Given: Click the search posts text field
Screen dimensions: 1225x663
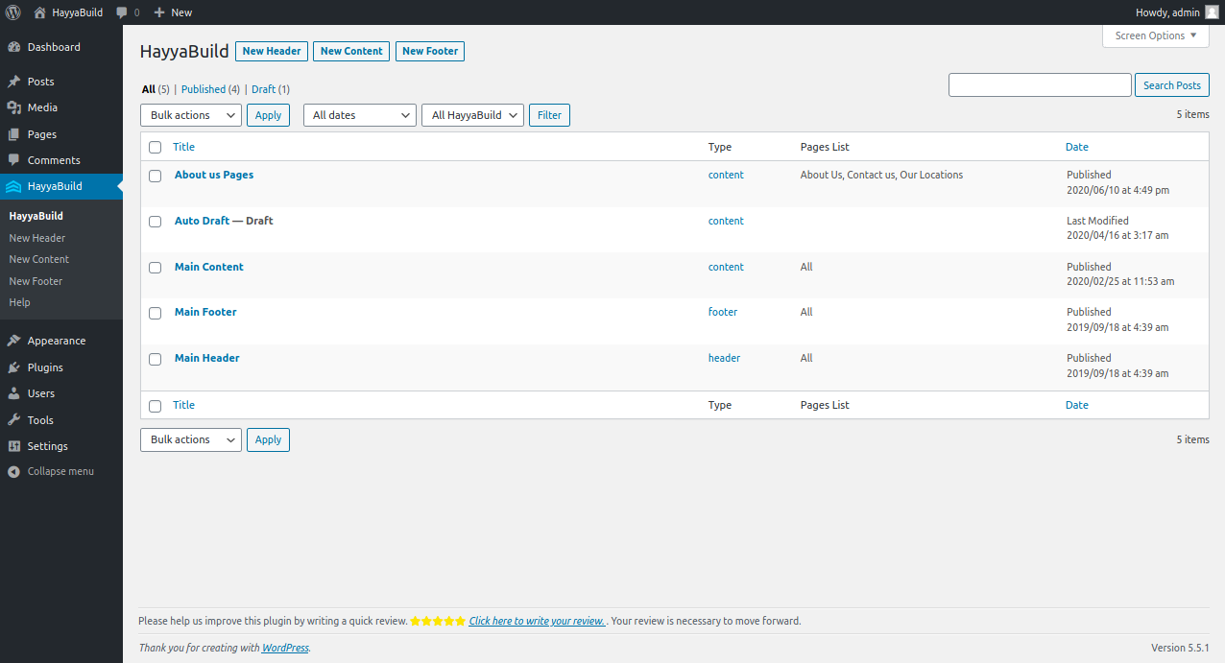Looking at the screenshot, I should point(1040,85).
